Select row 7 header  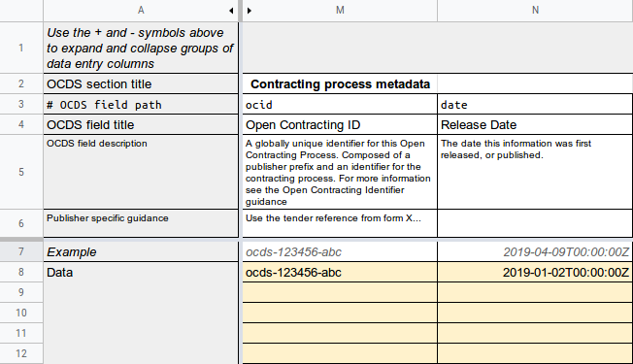pyautogui.click(x=21, y=251)
